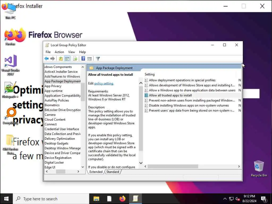The width and height of the screenshot is (272, 204).
Task: Toggle the Show/Hide console tree icon
Action: point(67,59)
